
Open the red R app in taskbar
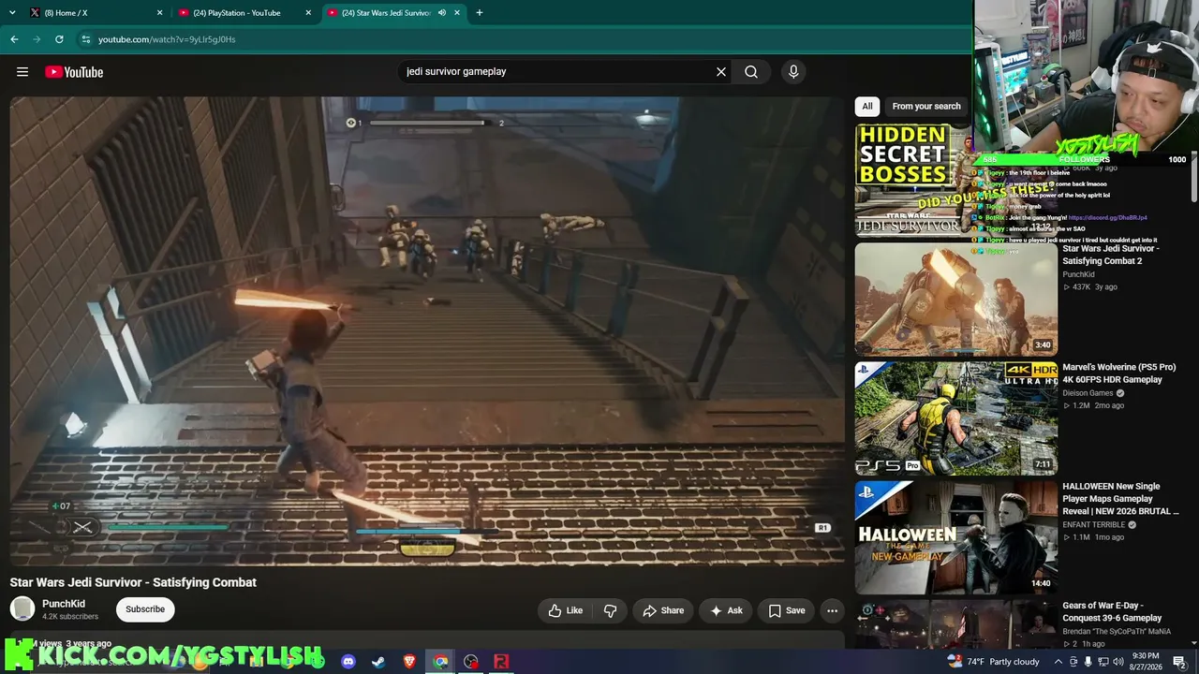click(x=501, y=662)
